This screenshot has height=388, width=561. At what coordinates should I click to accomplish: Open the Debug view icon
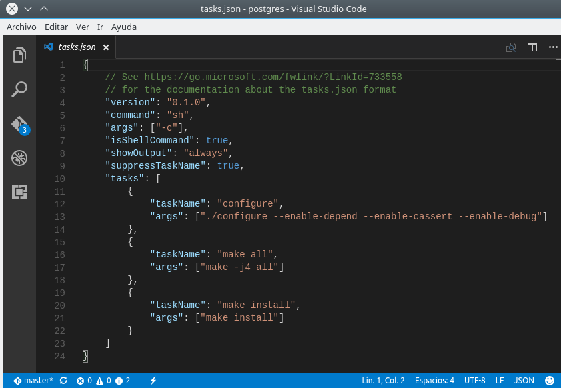19,159
